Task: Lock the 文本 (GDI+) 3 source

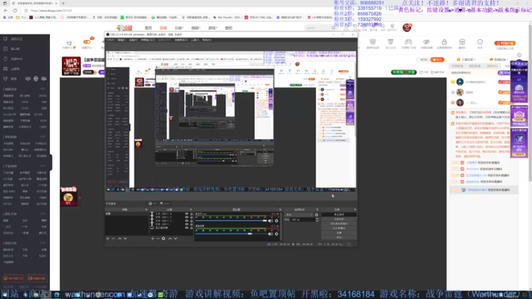Action: tap(192, 217)
